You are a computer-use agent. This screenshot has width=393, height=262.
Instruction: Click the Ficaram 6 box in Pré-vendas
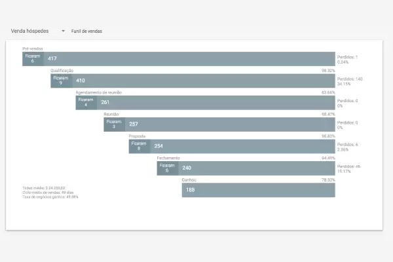point(32,59)
